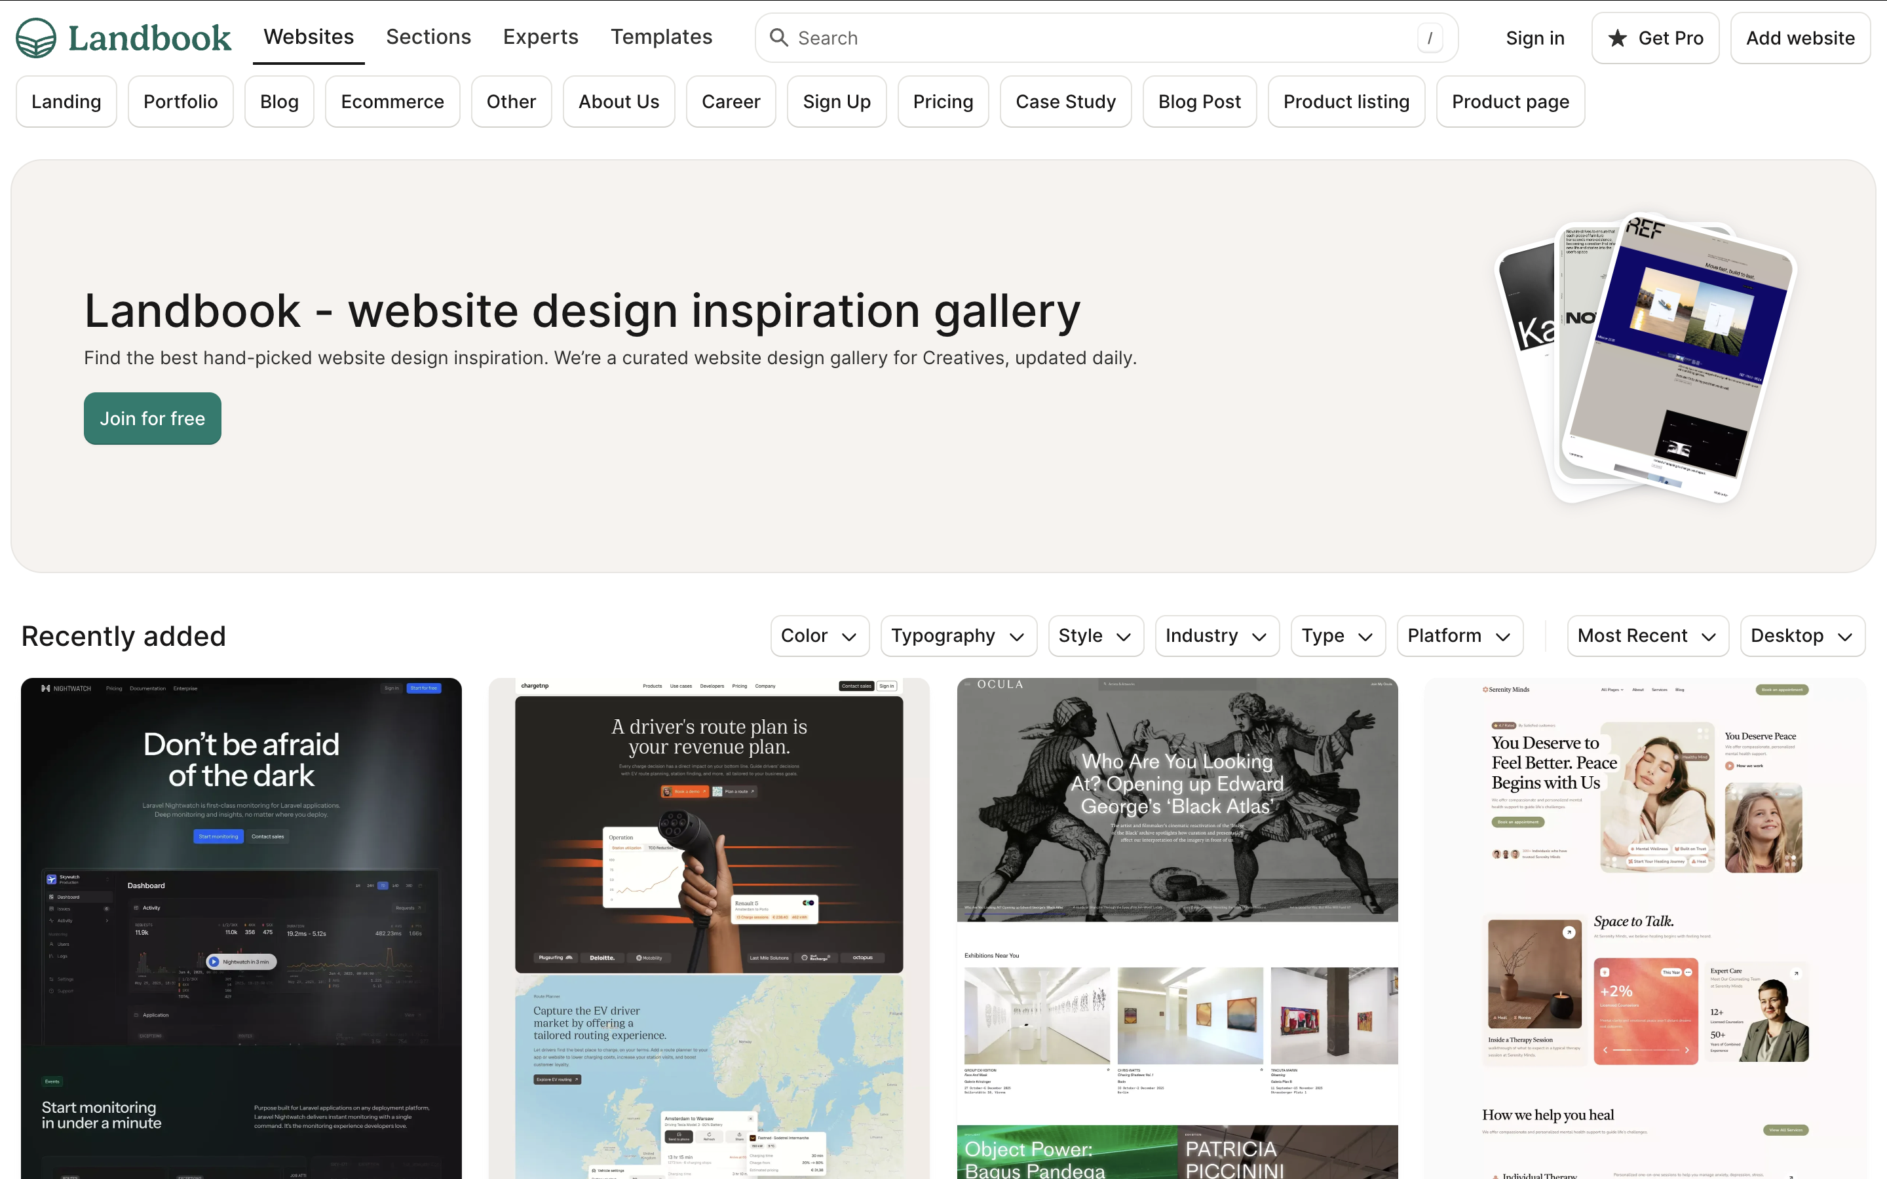Screen dimensions: 1887x1179
Task: Click the slash shortcut key icon
Action: [1429, 37]
